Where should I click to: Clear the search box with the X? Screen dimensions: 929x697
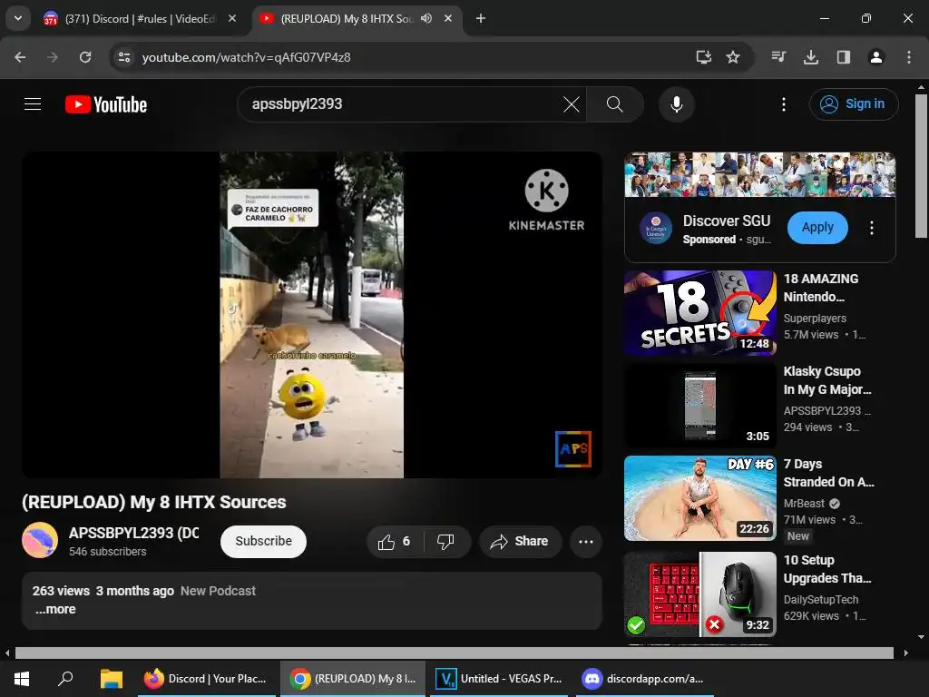572,104
